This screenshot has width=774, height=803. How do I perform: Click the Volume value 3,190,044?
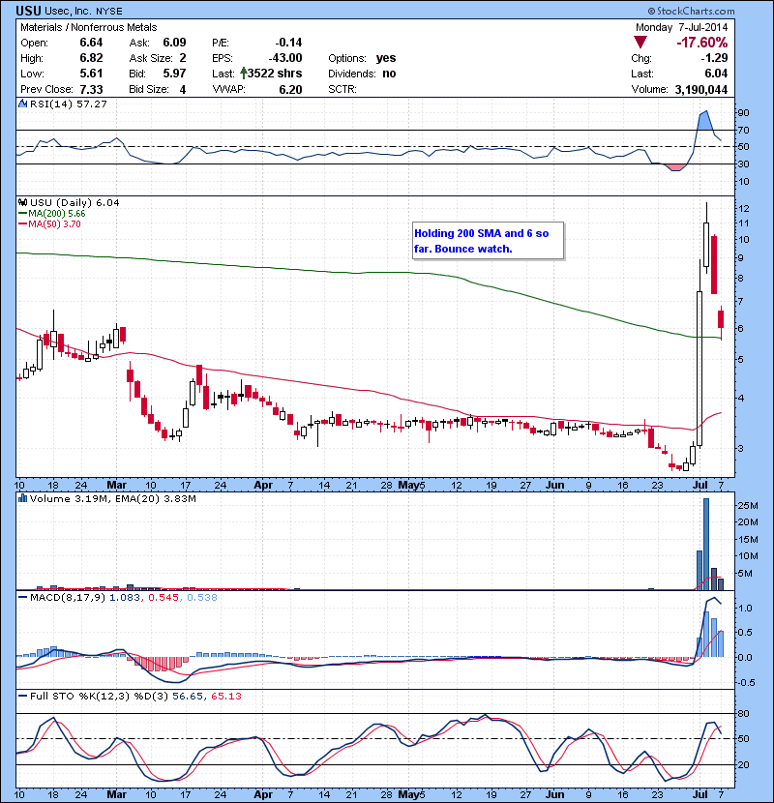[701, 89]
